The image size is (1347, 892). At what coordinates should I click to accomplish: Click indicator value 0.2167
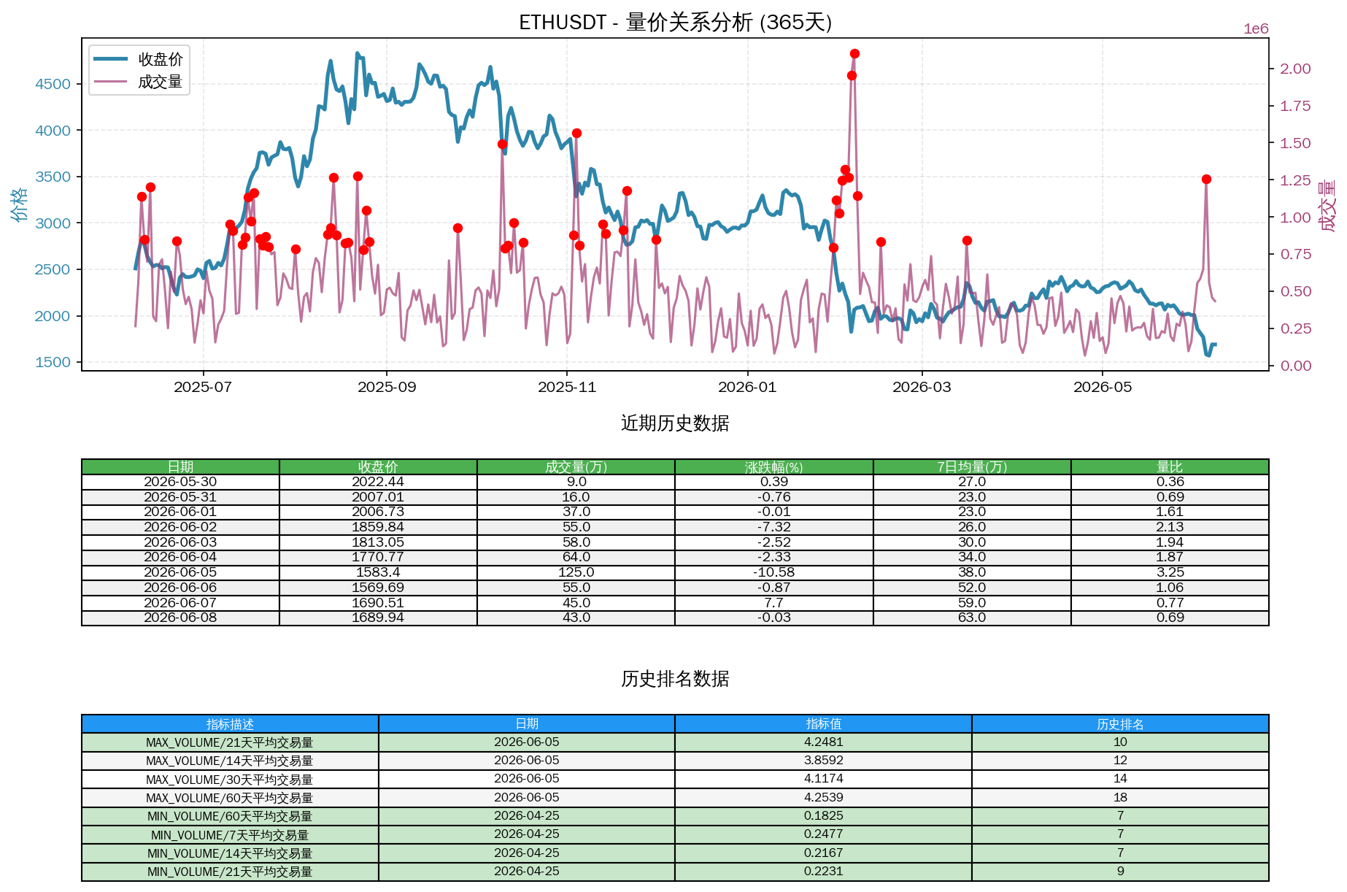coord(824,853)
